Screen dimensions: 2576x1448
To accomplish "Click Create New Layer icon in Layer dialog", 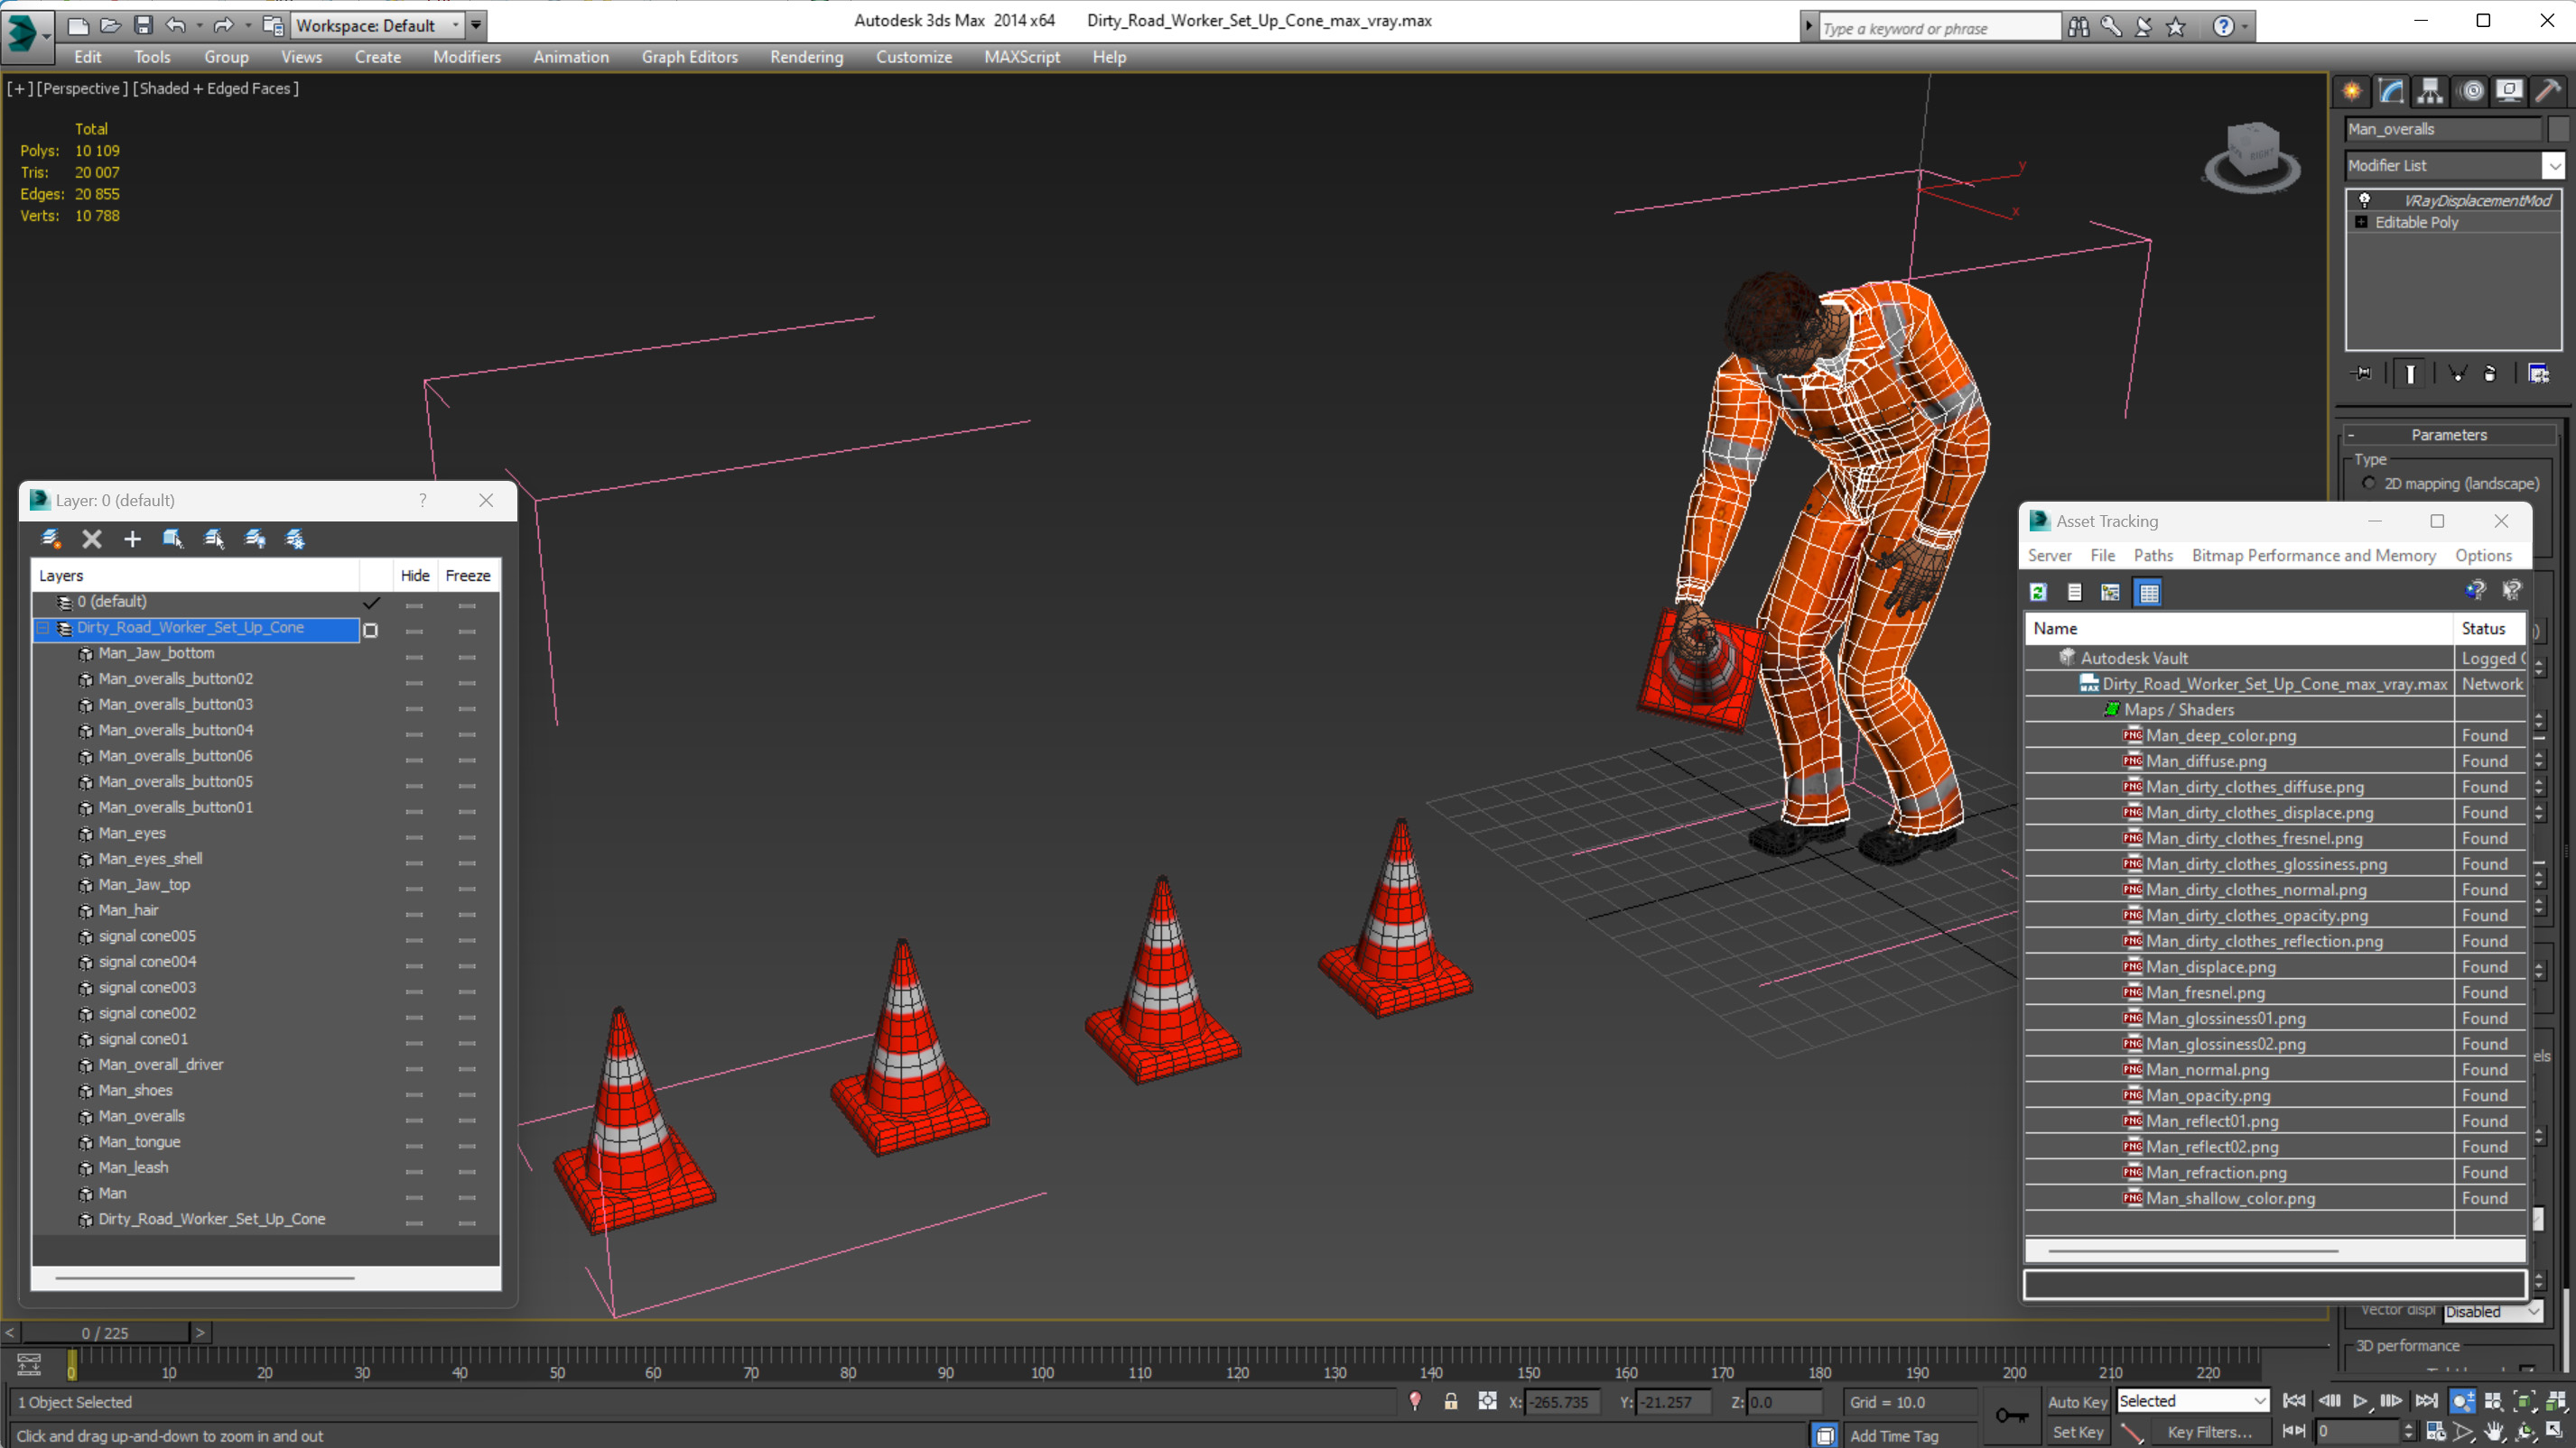I will tap(51, 540).
